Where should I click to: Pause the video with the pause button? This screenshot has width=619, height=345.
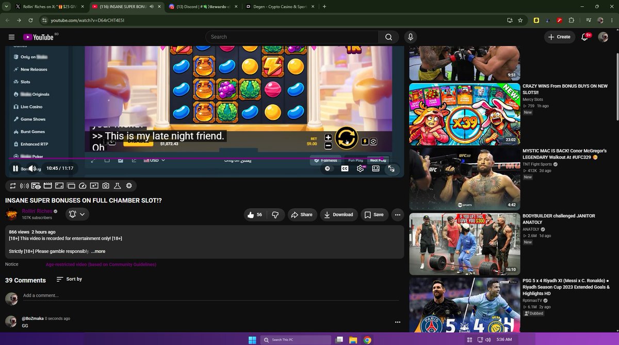click(15, 168)
